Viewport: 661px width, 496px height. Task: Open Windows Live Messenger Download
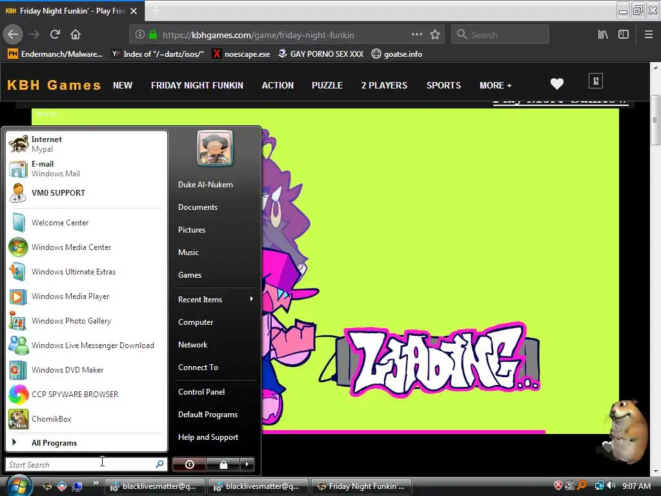pyautogui.click(x=86, y=346)
